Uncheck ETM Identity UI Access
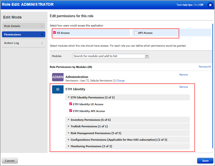The height and width of the screenshot is (166, 215). tap(71, 104)
